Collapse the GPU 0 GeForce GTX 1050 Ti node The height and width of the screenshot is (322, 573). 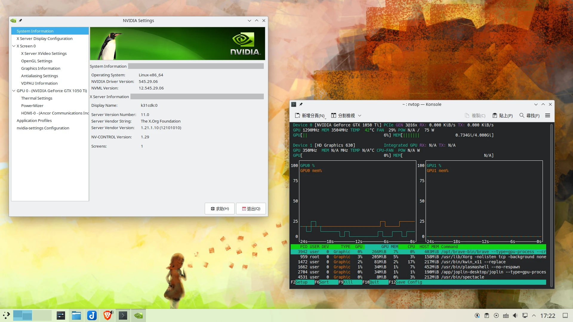pos(14,91)
